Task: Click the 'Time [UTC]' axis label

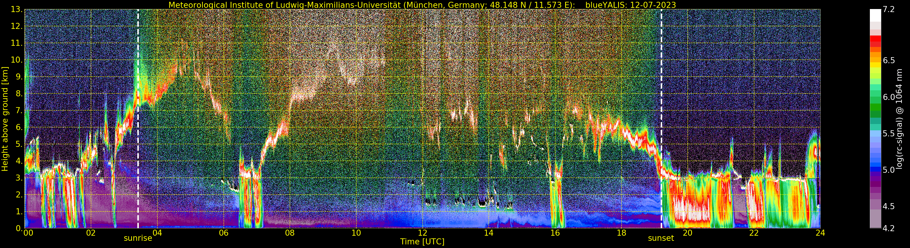Action: click(x=422, y=242)
